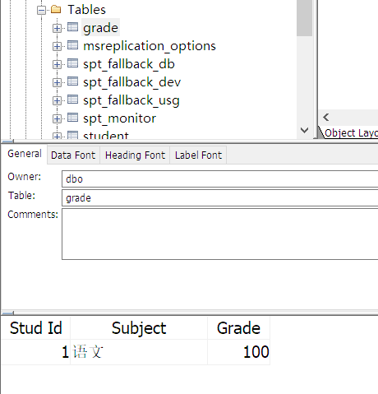Select the Label Font tab
The height and width of the screenshot is (394, 378).
[198, 155]
